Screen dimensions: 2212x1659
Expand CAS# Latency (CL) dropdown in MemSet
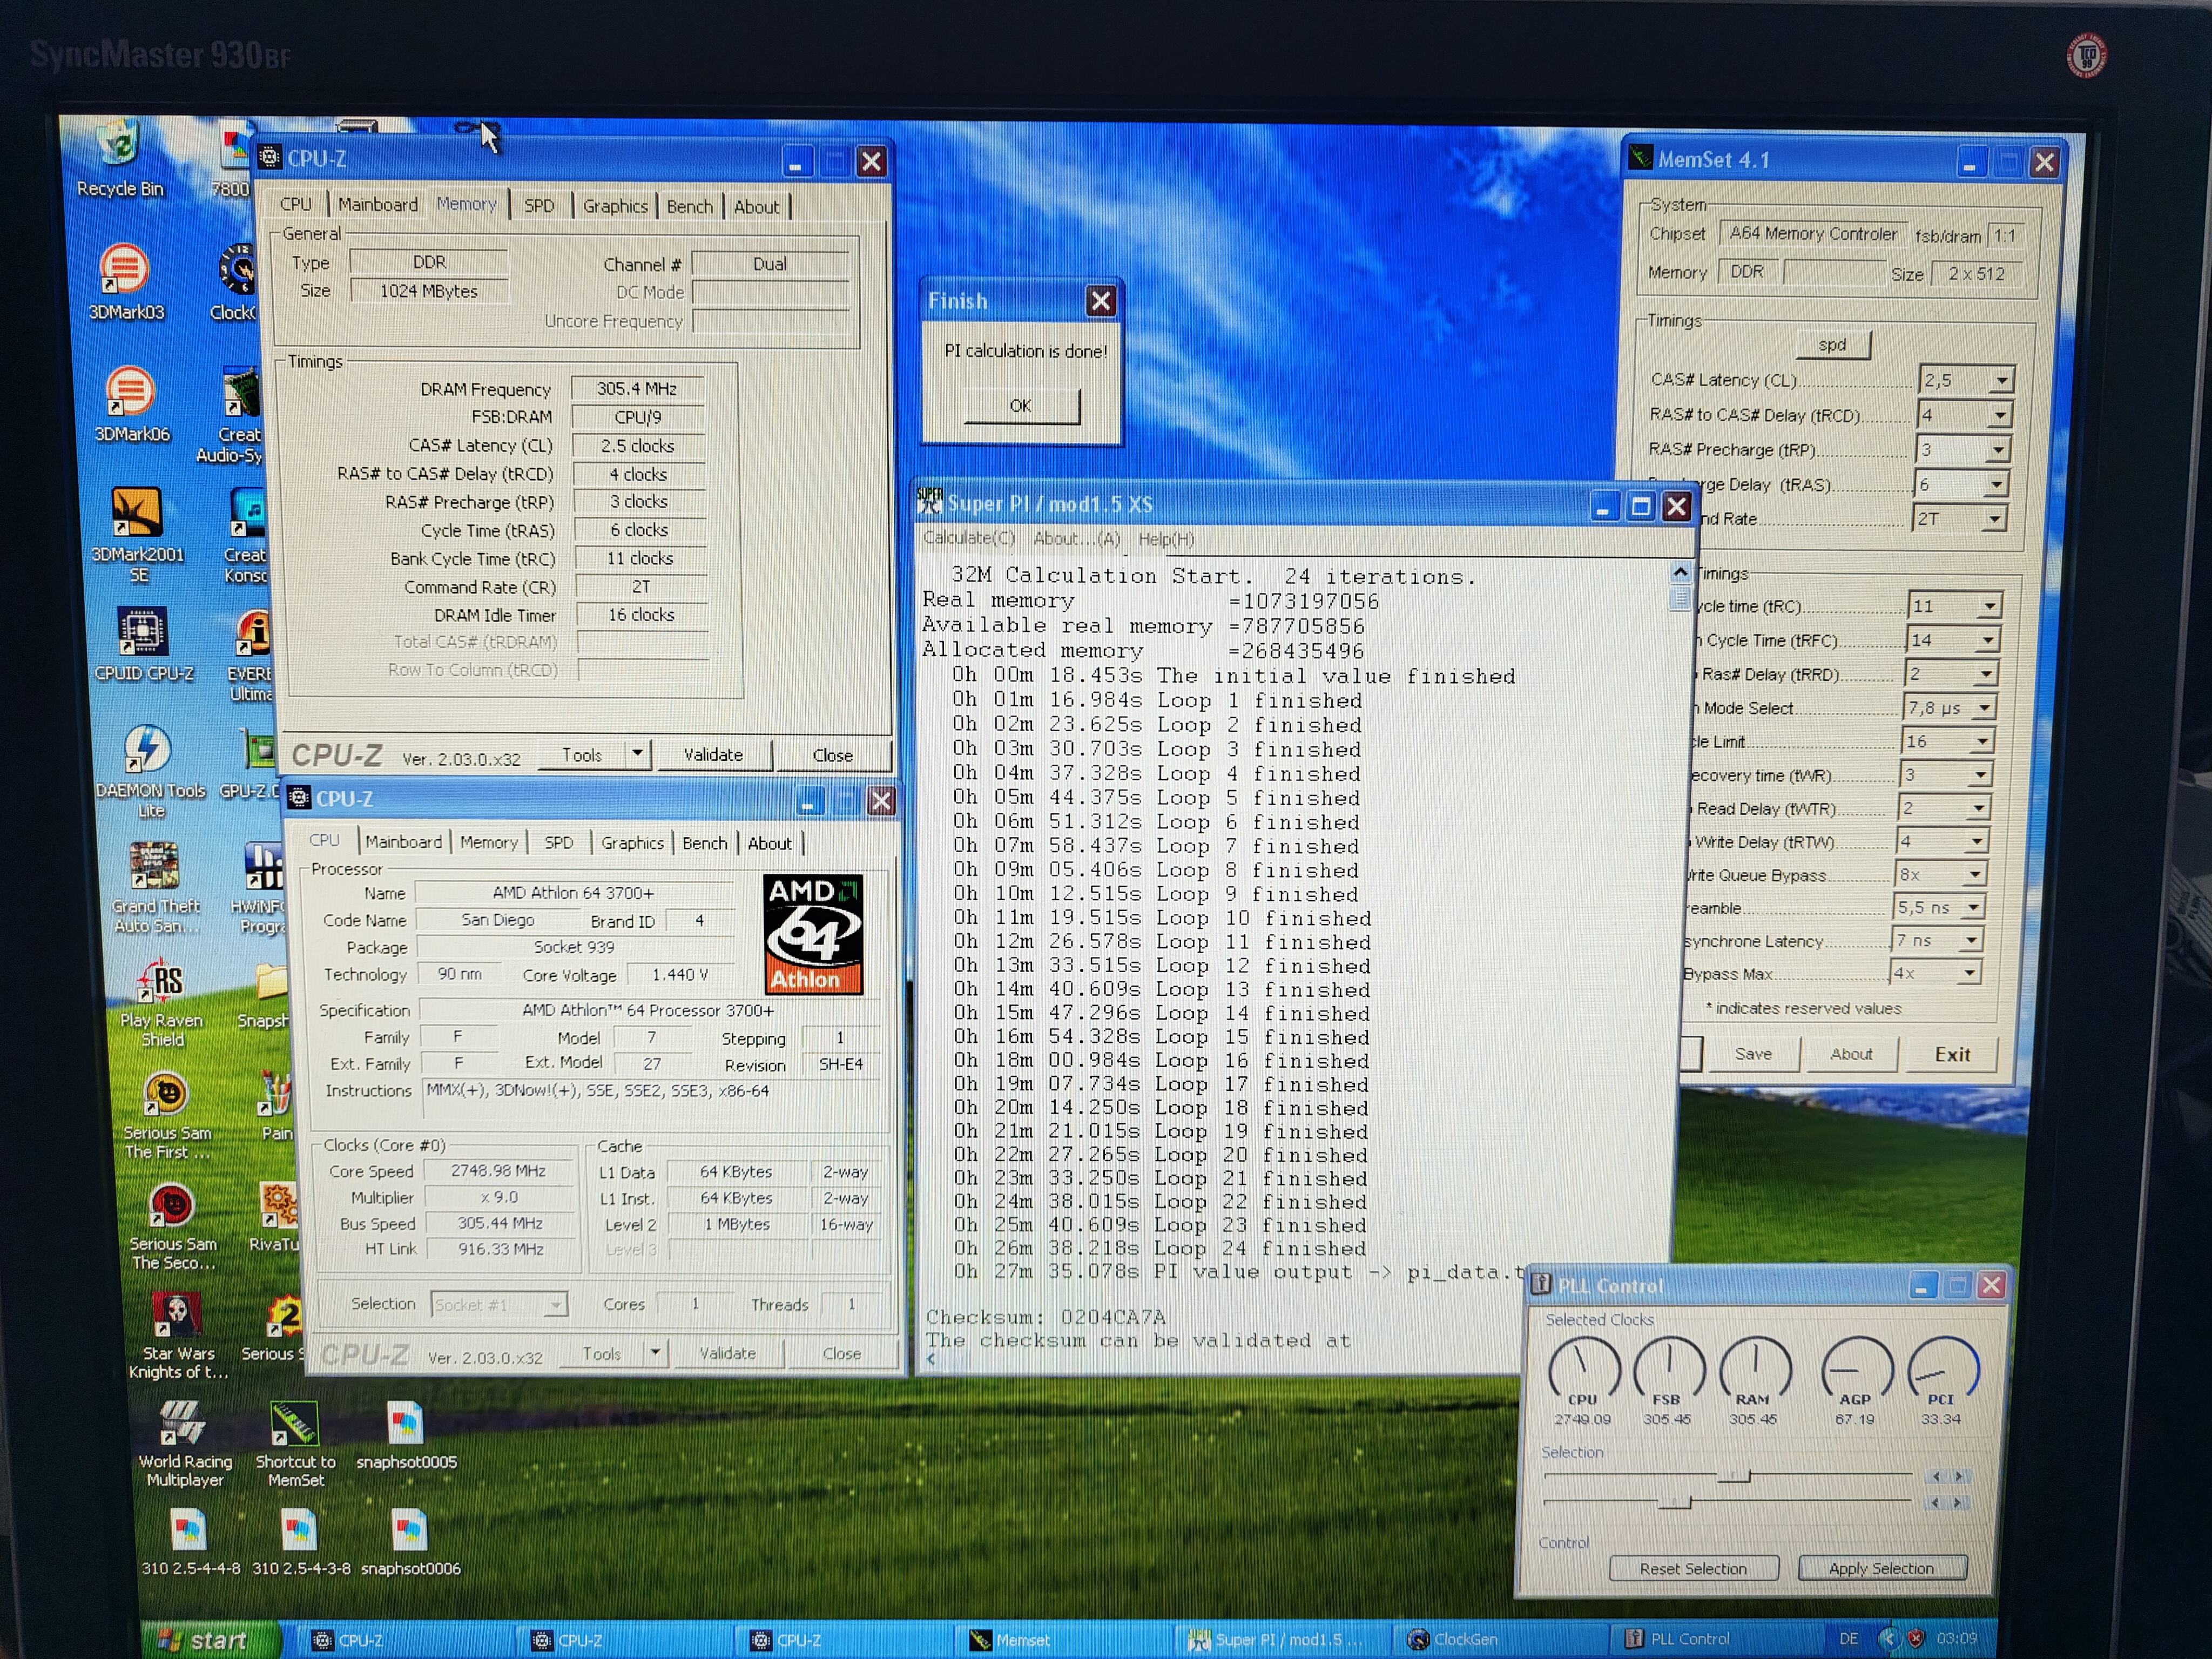pyautogui.click(x=2001, y=381)
